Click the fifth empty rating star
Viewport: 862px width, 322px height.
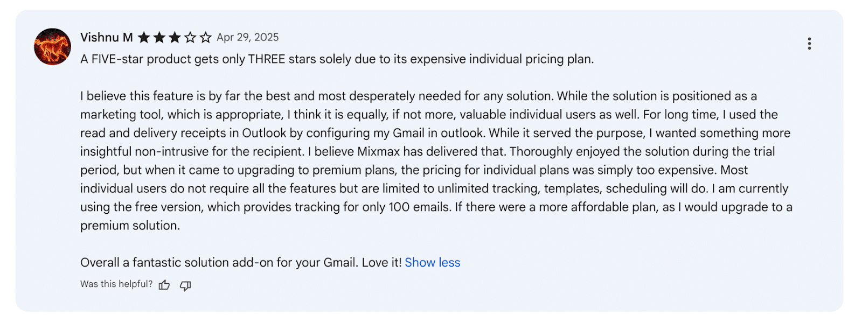click(x=205, y=37)
